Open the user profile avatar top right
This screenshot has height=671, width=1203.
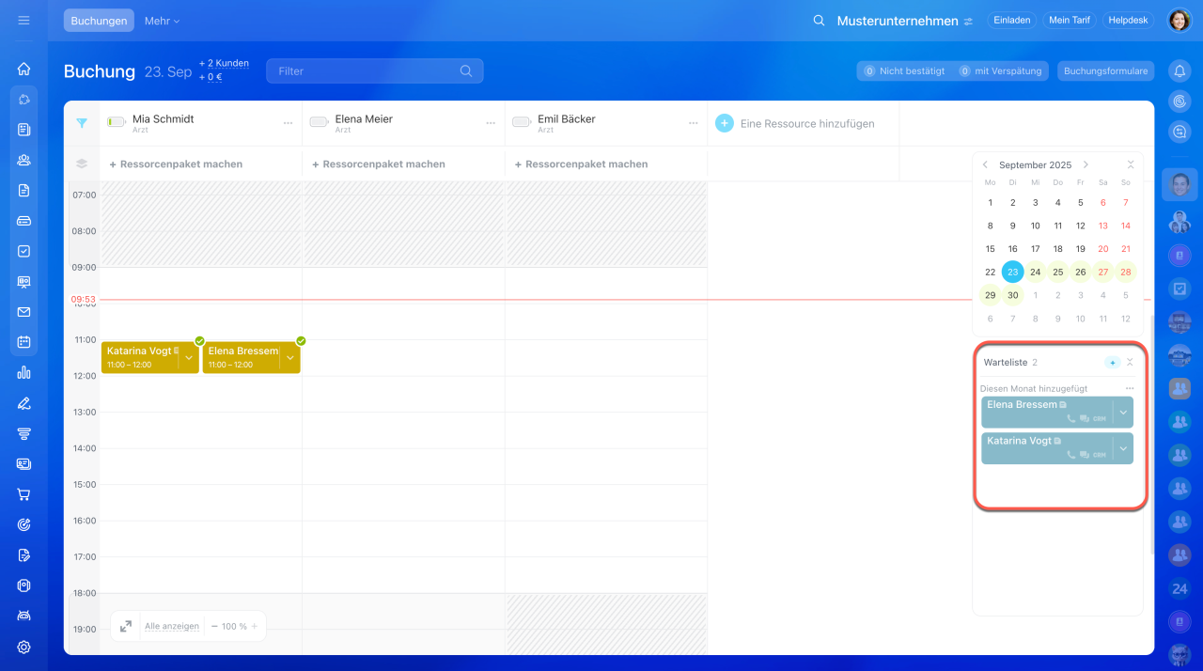point(1180,20)
